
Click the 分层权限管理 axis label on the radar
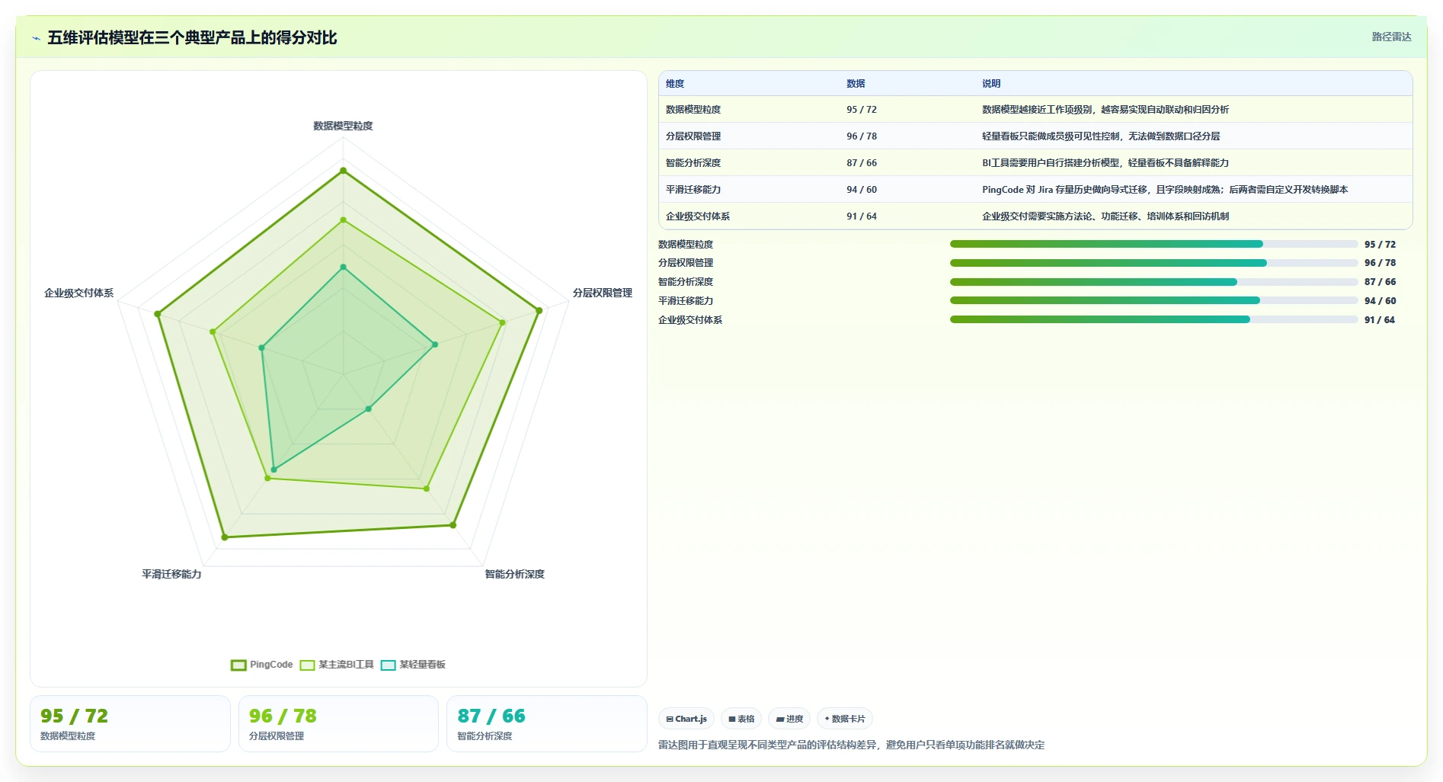[x=603, y=293]
